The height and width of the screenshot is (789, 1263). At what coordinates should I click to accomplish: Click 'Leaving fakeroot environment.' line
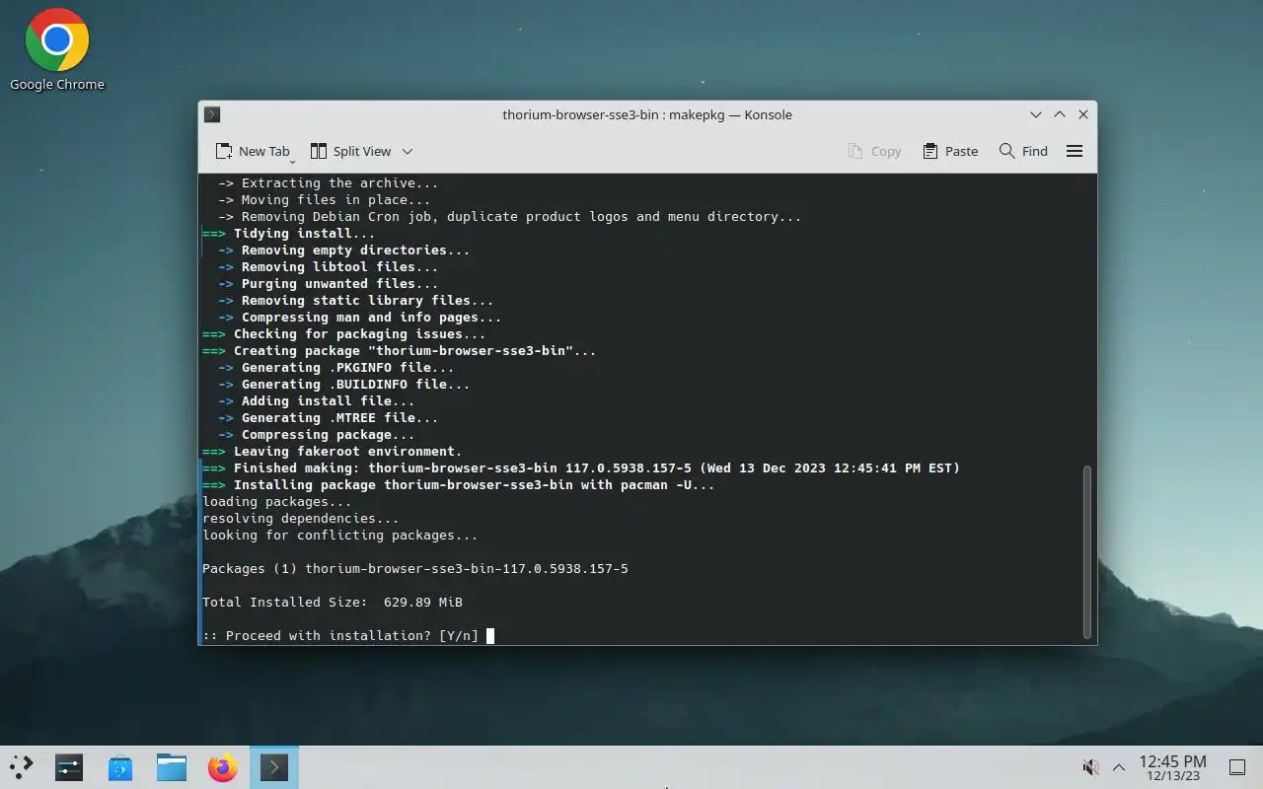[333, 451]
